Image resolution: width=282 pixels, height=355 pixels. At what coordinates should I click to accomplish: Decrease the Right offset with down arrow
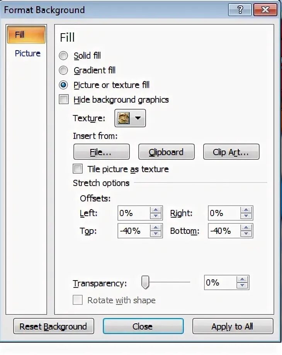click(246, 216)
